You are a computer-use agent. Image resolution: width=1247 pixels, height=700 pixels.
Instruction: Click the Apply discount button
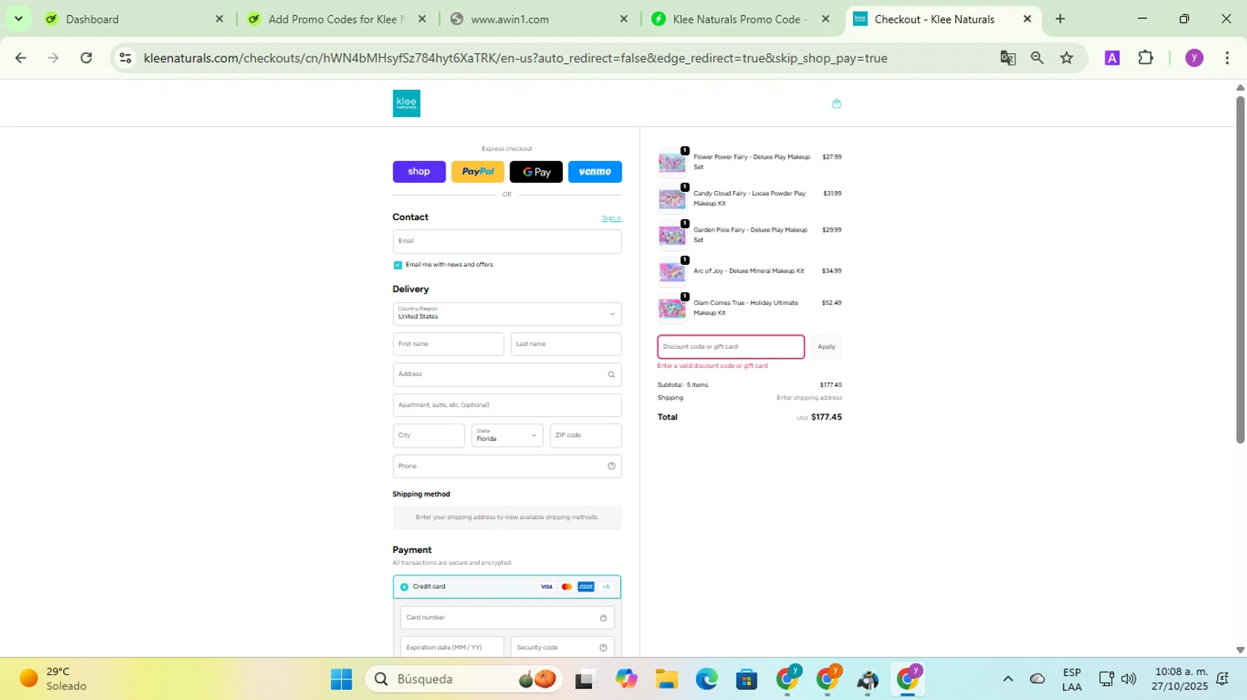coord(826,347)
